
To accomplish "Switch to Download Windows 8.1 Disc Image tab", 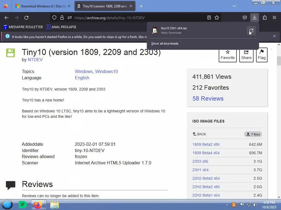I will coord(43,6).
